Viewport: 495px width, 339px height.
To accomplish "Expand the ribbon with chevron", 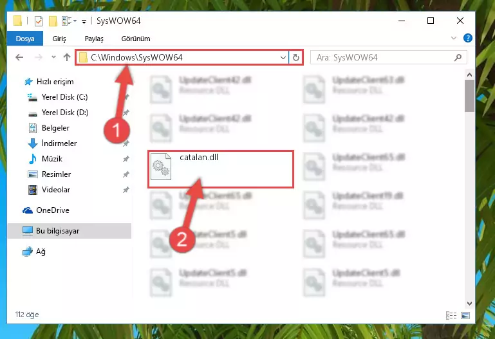I will [x=454, y=38].
